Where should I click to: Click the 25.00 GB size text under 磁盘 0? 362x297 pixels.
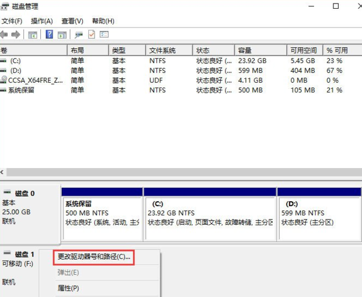tap(16, 212)
